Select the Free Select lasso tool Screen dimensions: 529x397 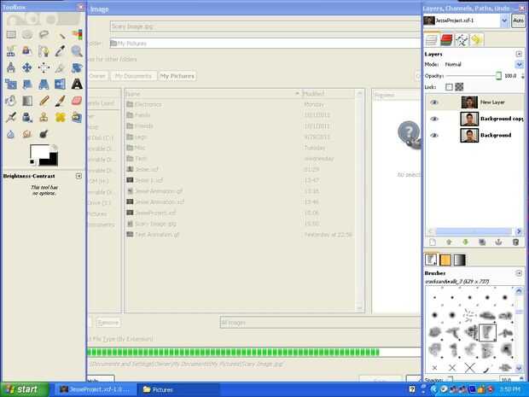tap(44, 34)
